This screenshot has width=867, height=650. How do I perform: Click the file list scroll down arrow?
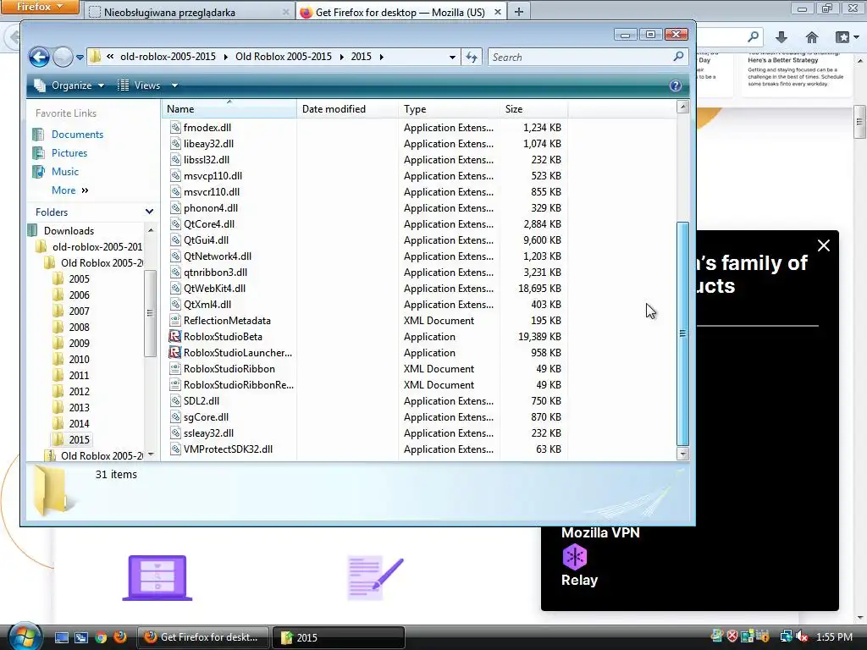(683, 454)
